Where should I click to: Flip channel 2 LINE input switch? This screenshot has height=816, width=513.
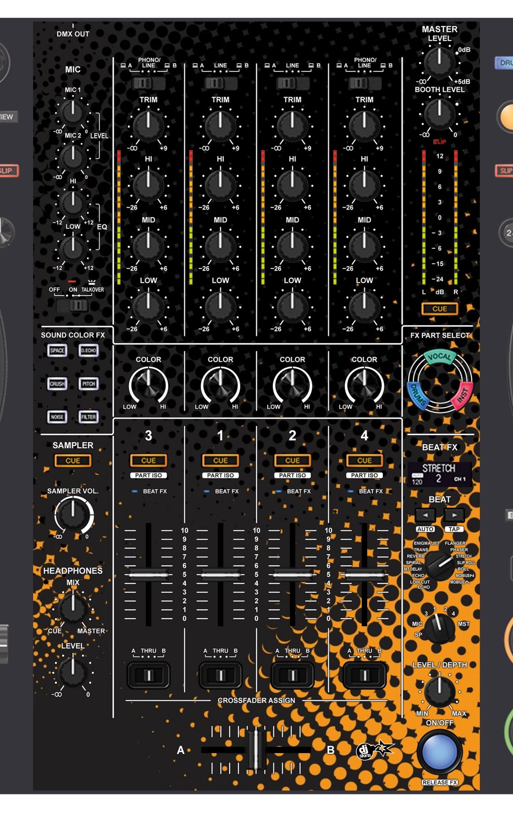click(293, 83)
